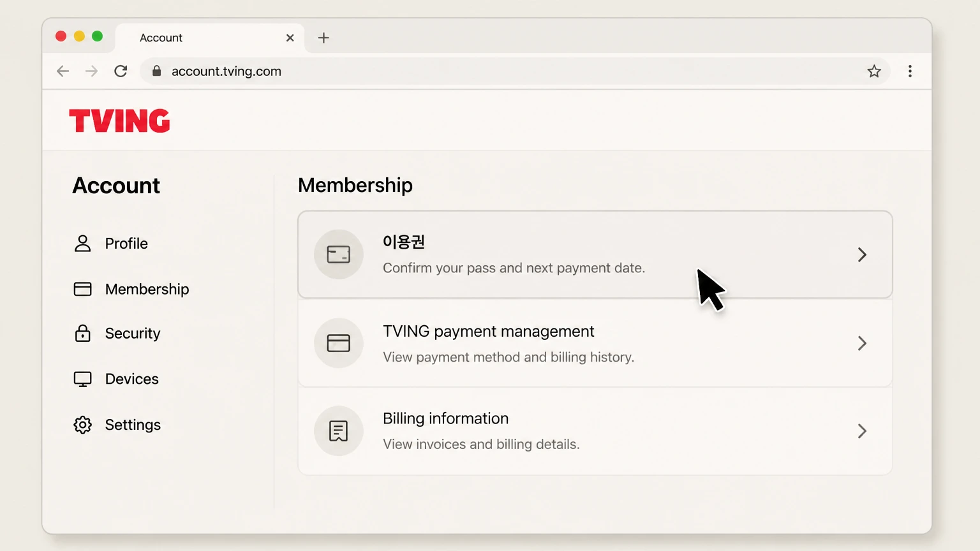980x551 pixels.
Task: Click the yellow minimize window button
Action: tap(79, 36)
